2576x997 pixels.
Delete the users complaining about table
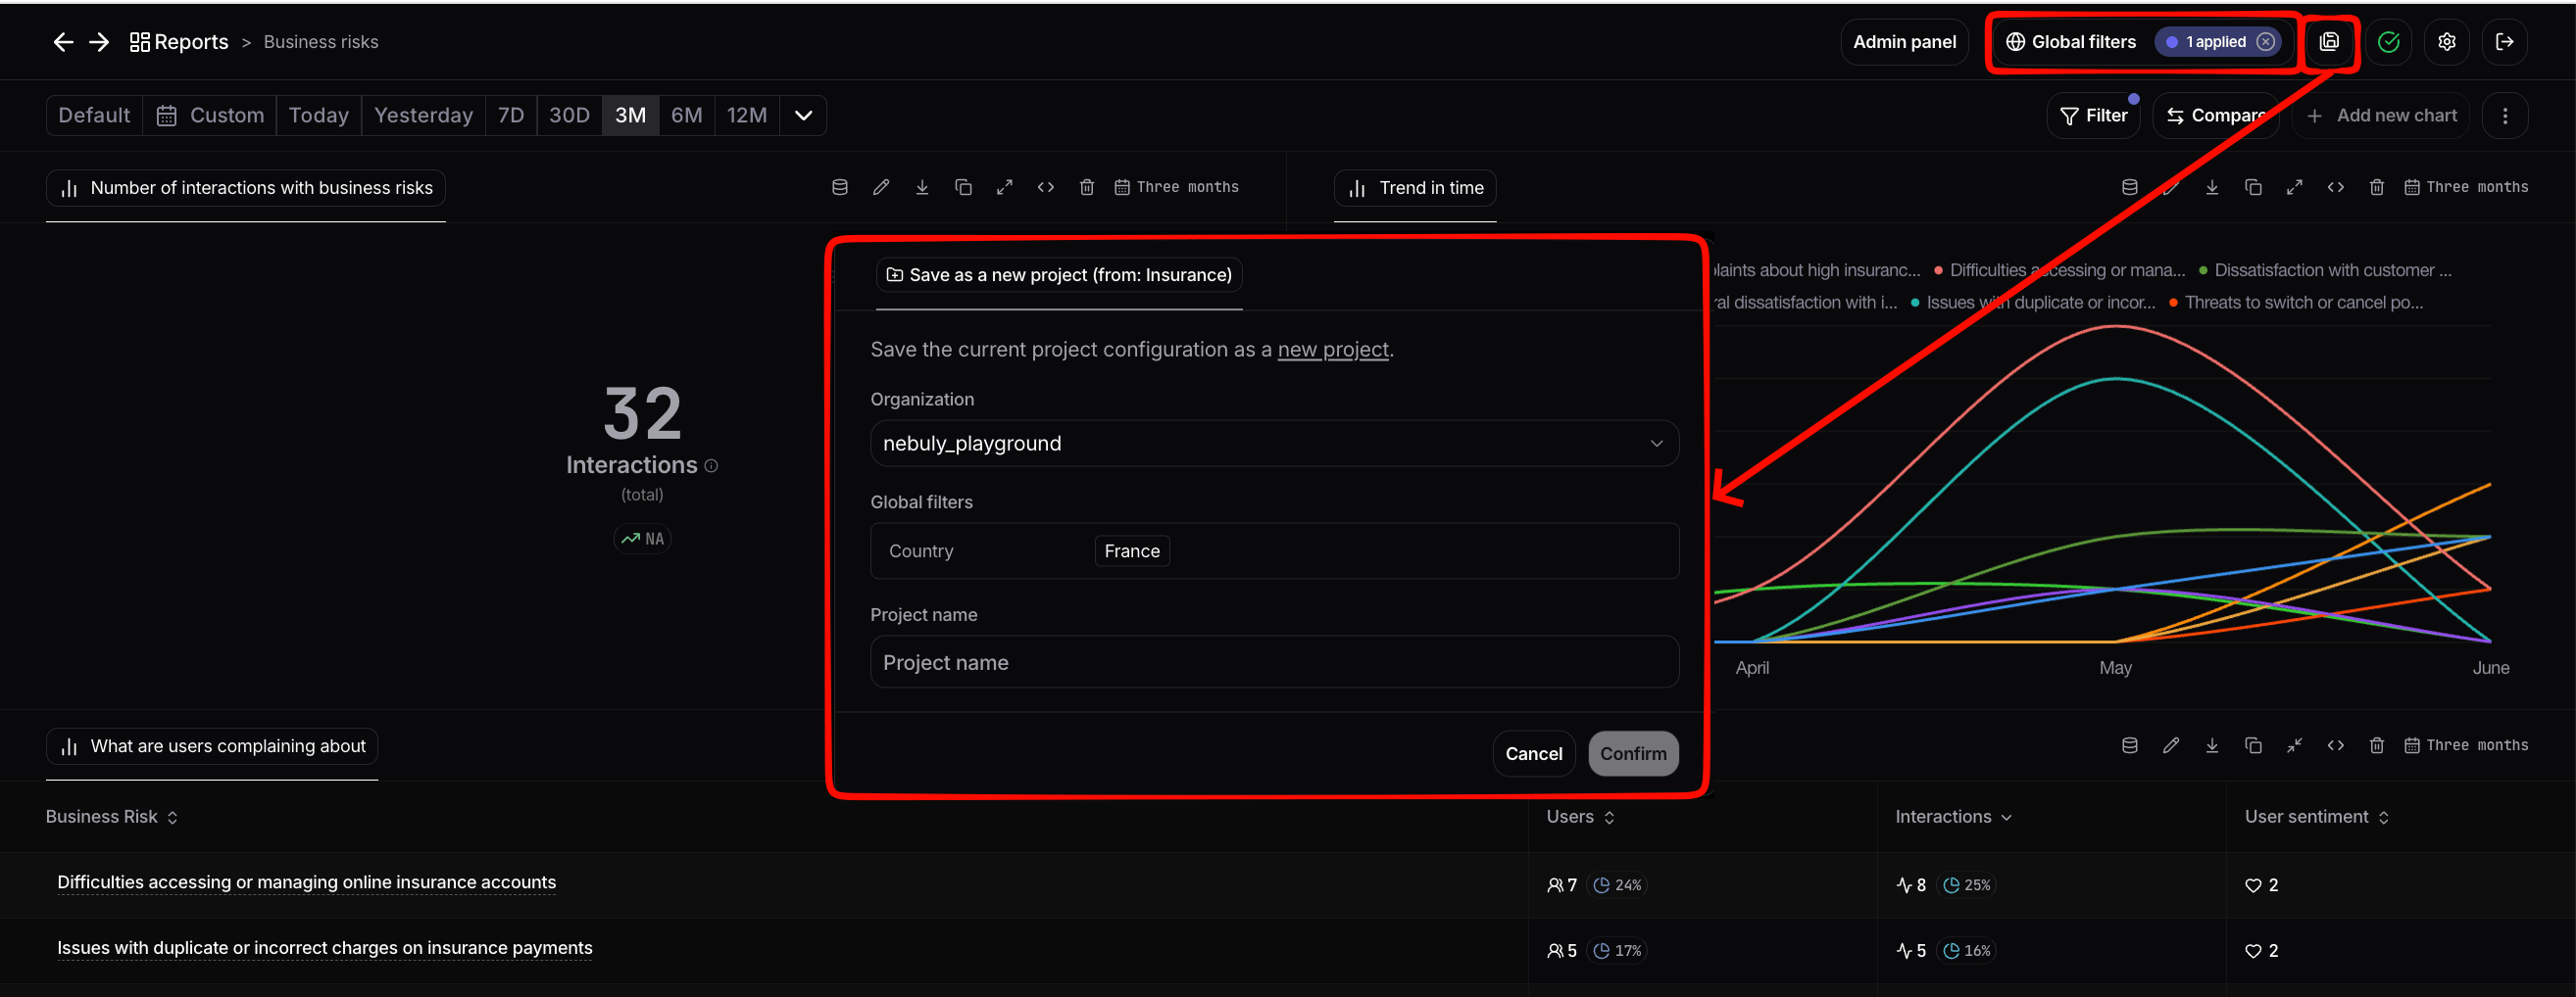point(2377,745)
